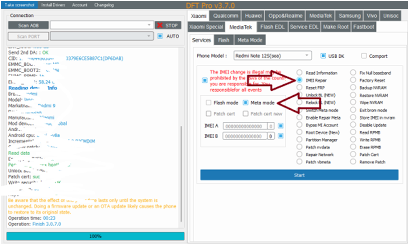Open the Make Root tab
Screen dimensions: 409x245
click(x=336, y=27)
